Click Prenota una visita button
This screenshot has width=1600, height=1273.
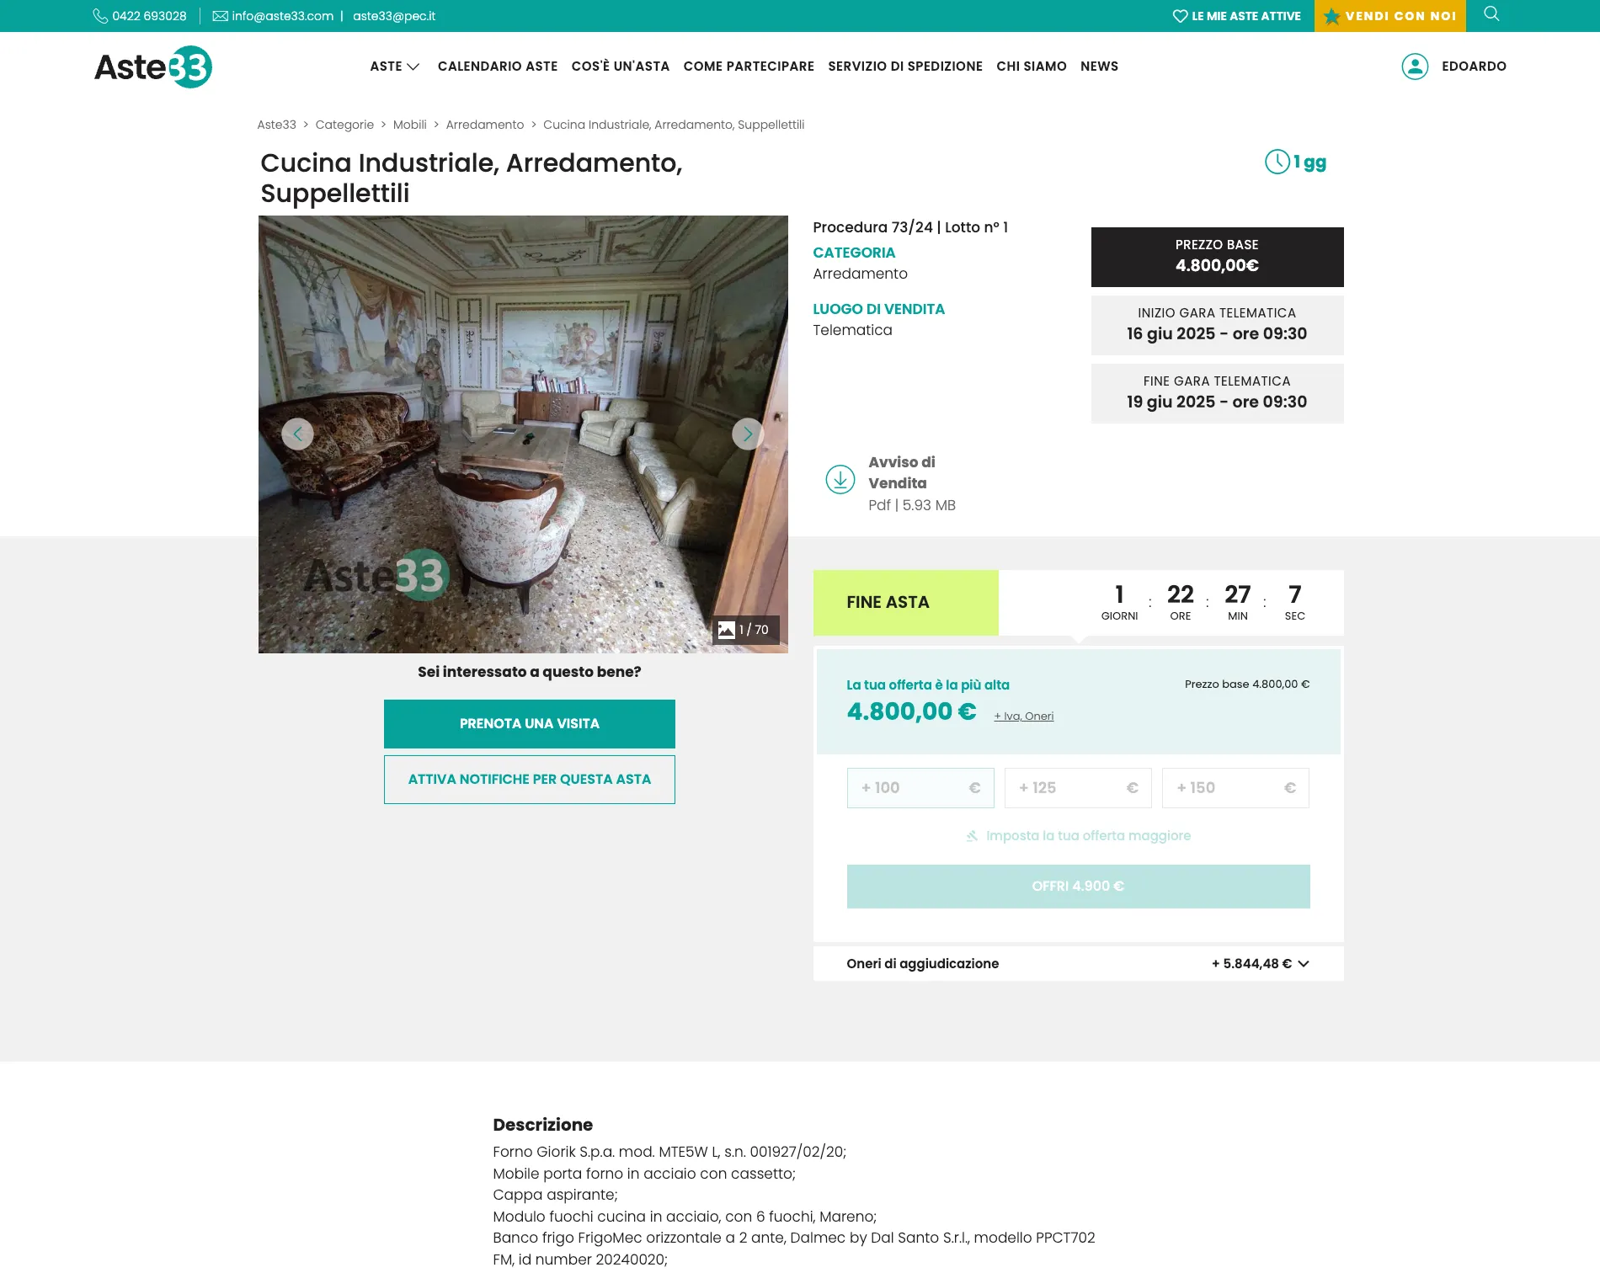[x=530, y=724]
